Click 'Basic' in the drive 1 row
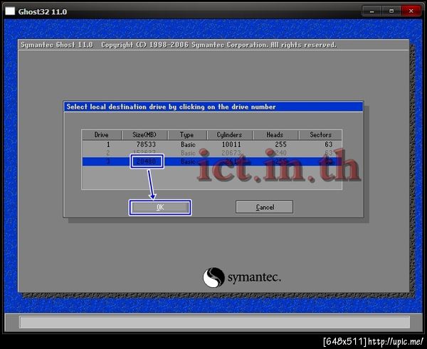Viewport: 427px width, 349px height. click(188, 144)
